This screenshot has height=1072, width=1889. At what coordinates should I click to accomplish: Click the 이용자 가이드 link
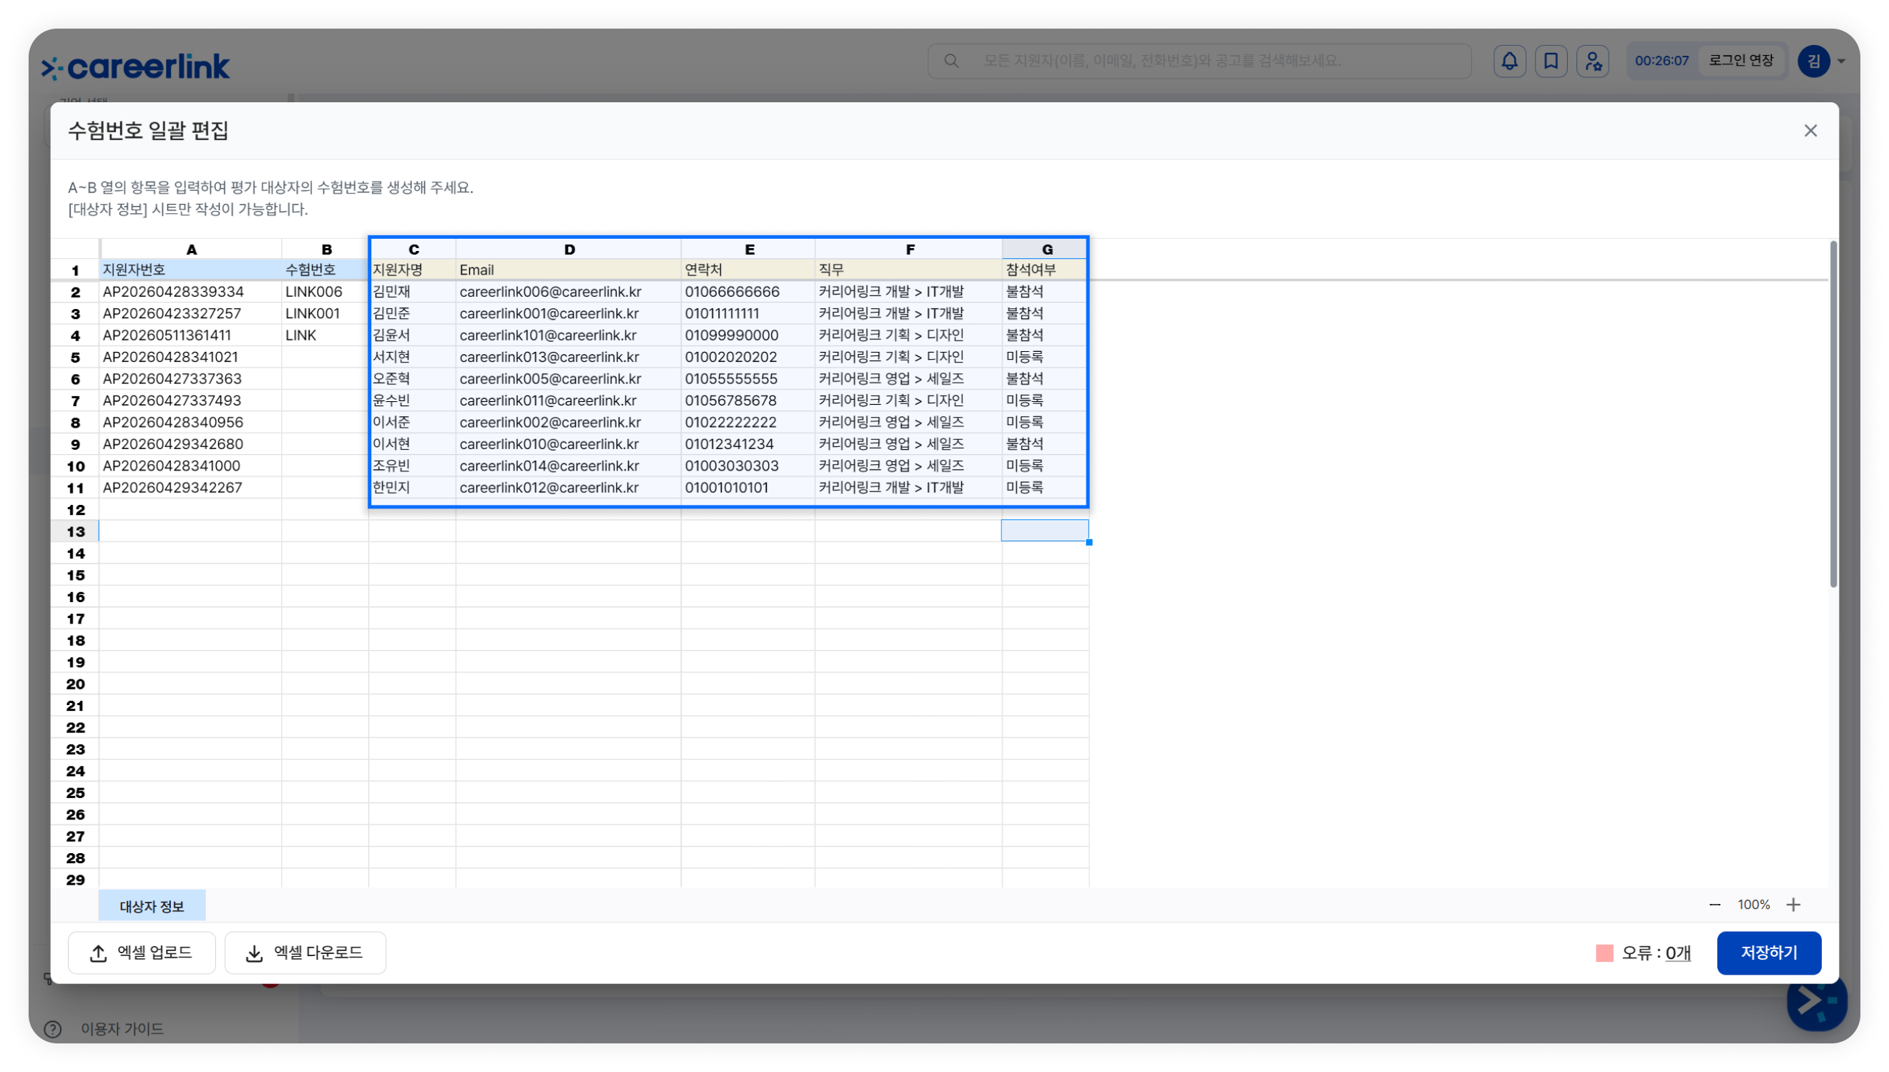(122, 1029)
